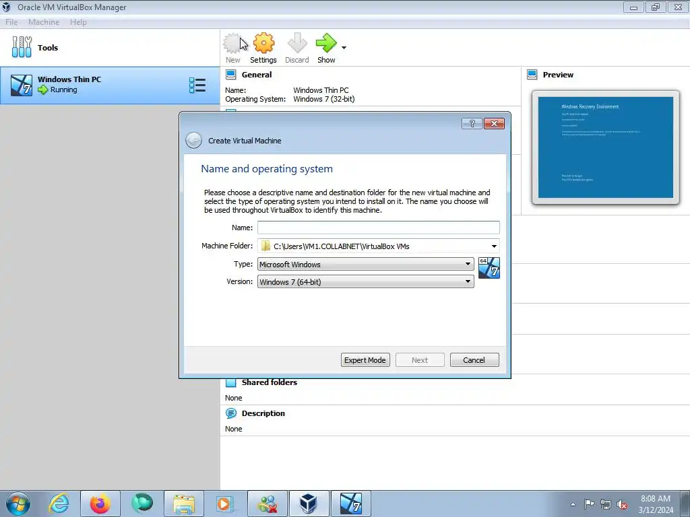Click the General section heading
The image size is (690, 517).
coord(257,75)
